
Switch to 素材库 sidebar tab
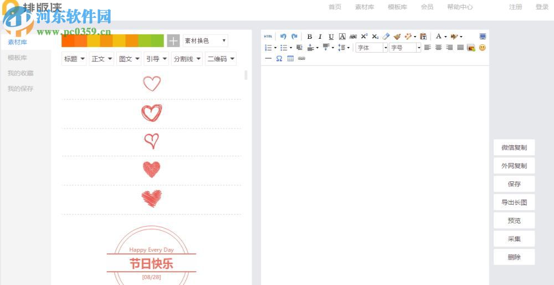point(17,42)
